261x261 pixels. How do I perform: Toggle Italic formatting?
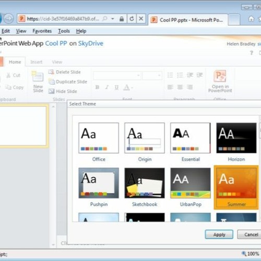point(107,87)
